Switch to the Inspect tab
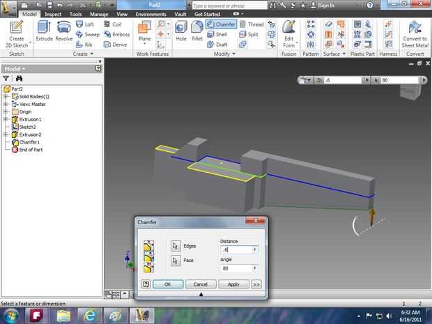The width and height of the screenshot is (432, 324). (x=53, y=14)
